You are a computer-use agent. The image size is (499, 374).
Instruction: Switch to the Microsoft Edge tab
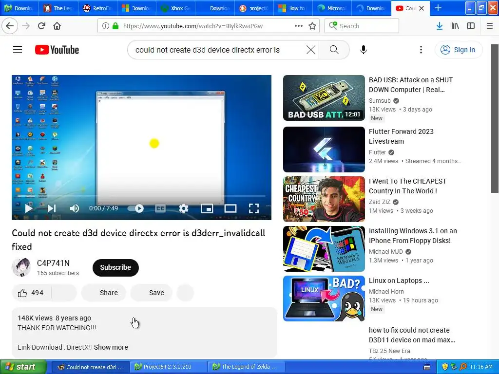332,8
